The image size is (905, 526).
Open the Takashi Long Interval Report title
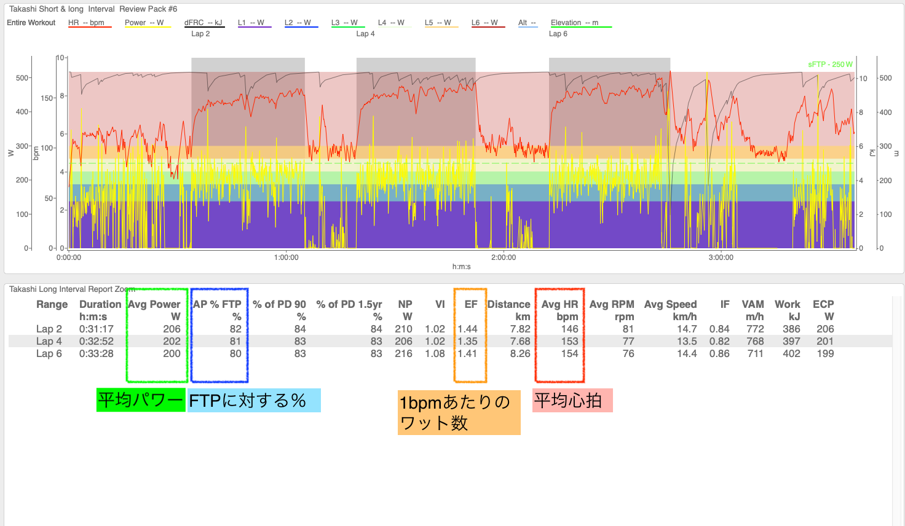(72, 289)
